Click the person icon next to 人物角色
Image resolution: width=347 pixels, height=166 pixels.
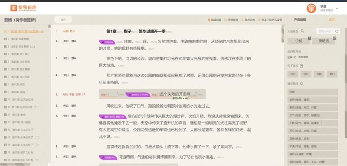point(302,31)
